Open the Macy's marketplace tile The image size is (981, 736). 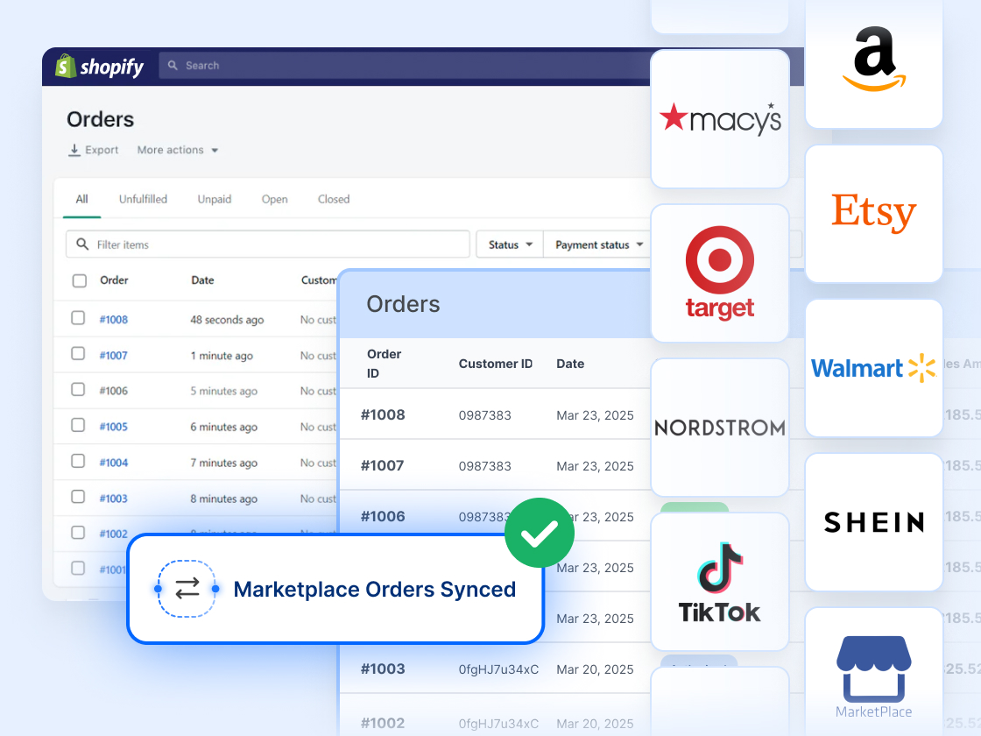(x=720, y=118)
